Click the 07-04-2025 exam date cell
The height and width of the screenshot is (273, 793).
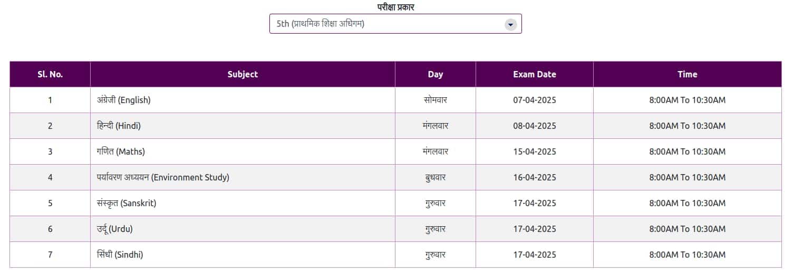click(535, 100)
